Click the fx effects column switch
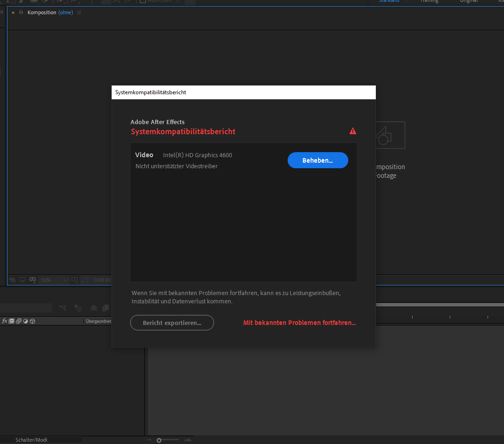This screenshot has width=504, height=444. pos(5,321)
